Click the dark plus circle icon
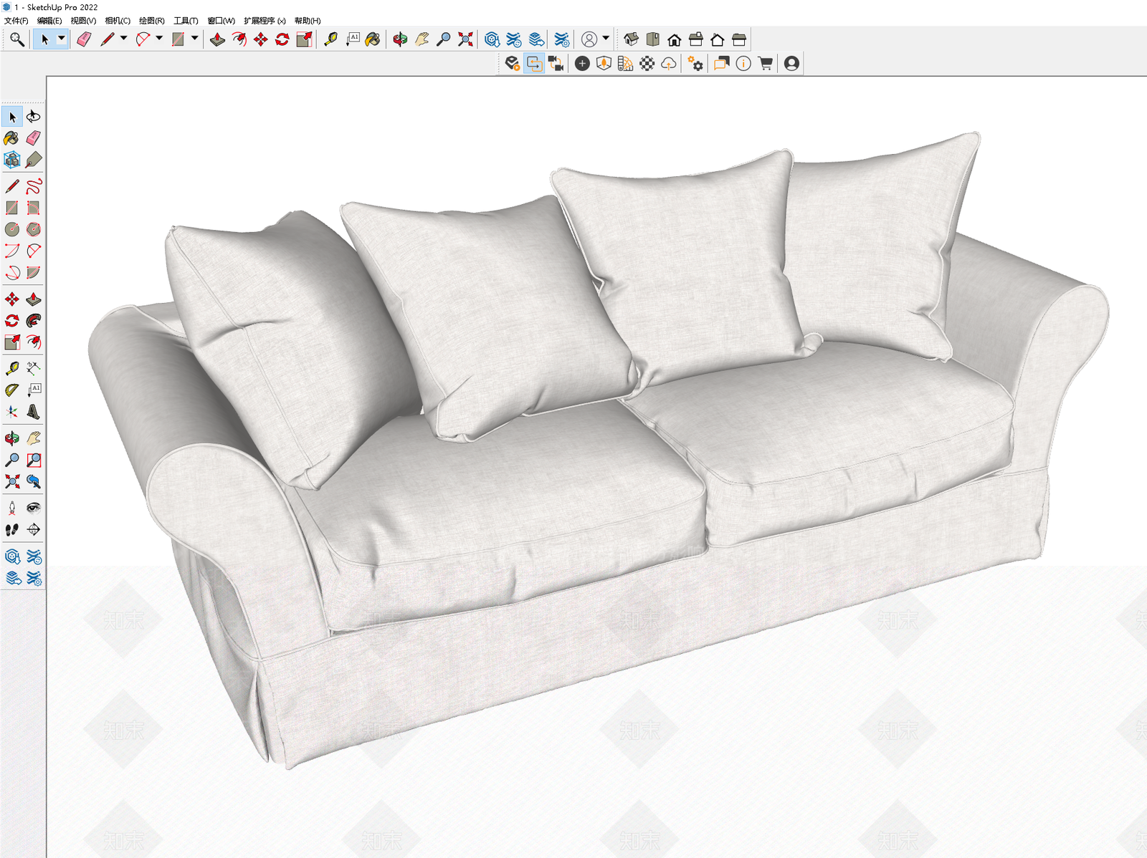This screenshot has width=1147, height=858. (582, 64)
